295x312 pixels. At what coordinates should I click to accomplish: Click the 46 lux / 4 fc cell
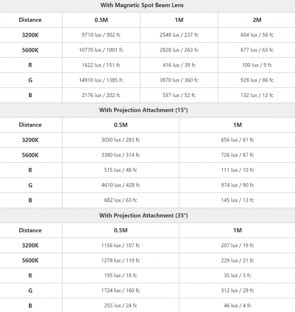coord(237,306)
